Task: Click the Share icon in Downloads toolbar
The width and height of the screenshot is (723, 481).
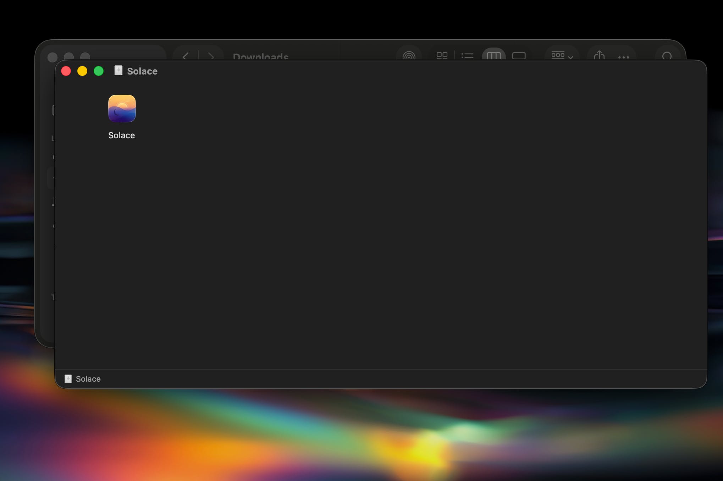Action: [599, 55]
